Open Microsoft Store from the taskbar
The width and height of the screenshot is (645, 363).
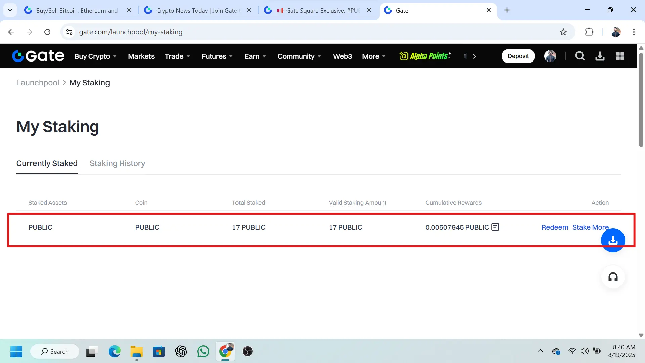(x=159, y=351)
